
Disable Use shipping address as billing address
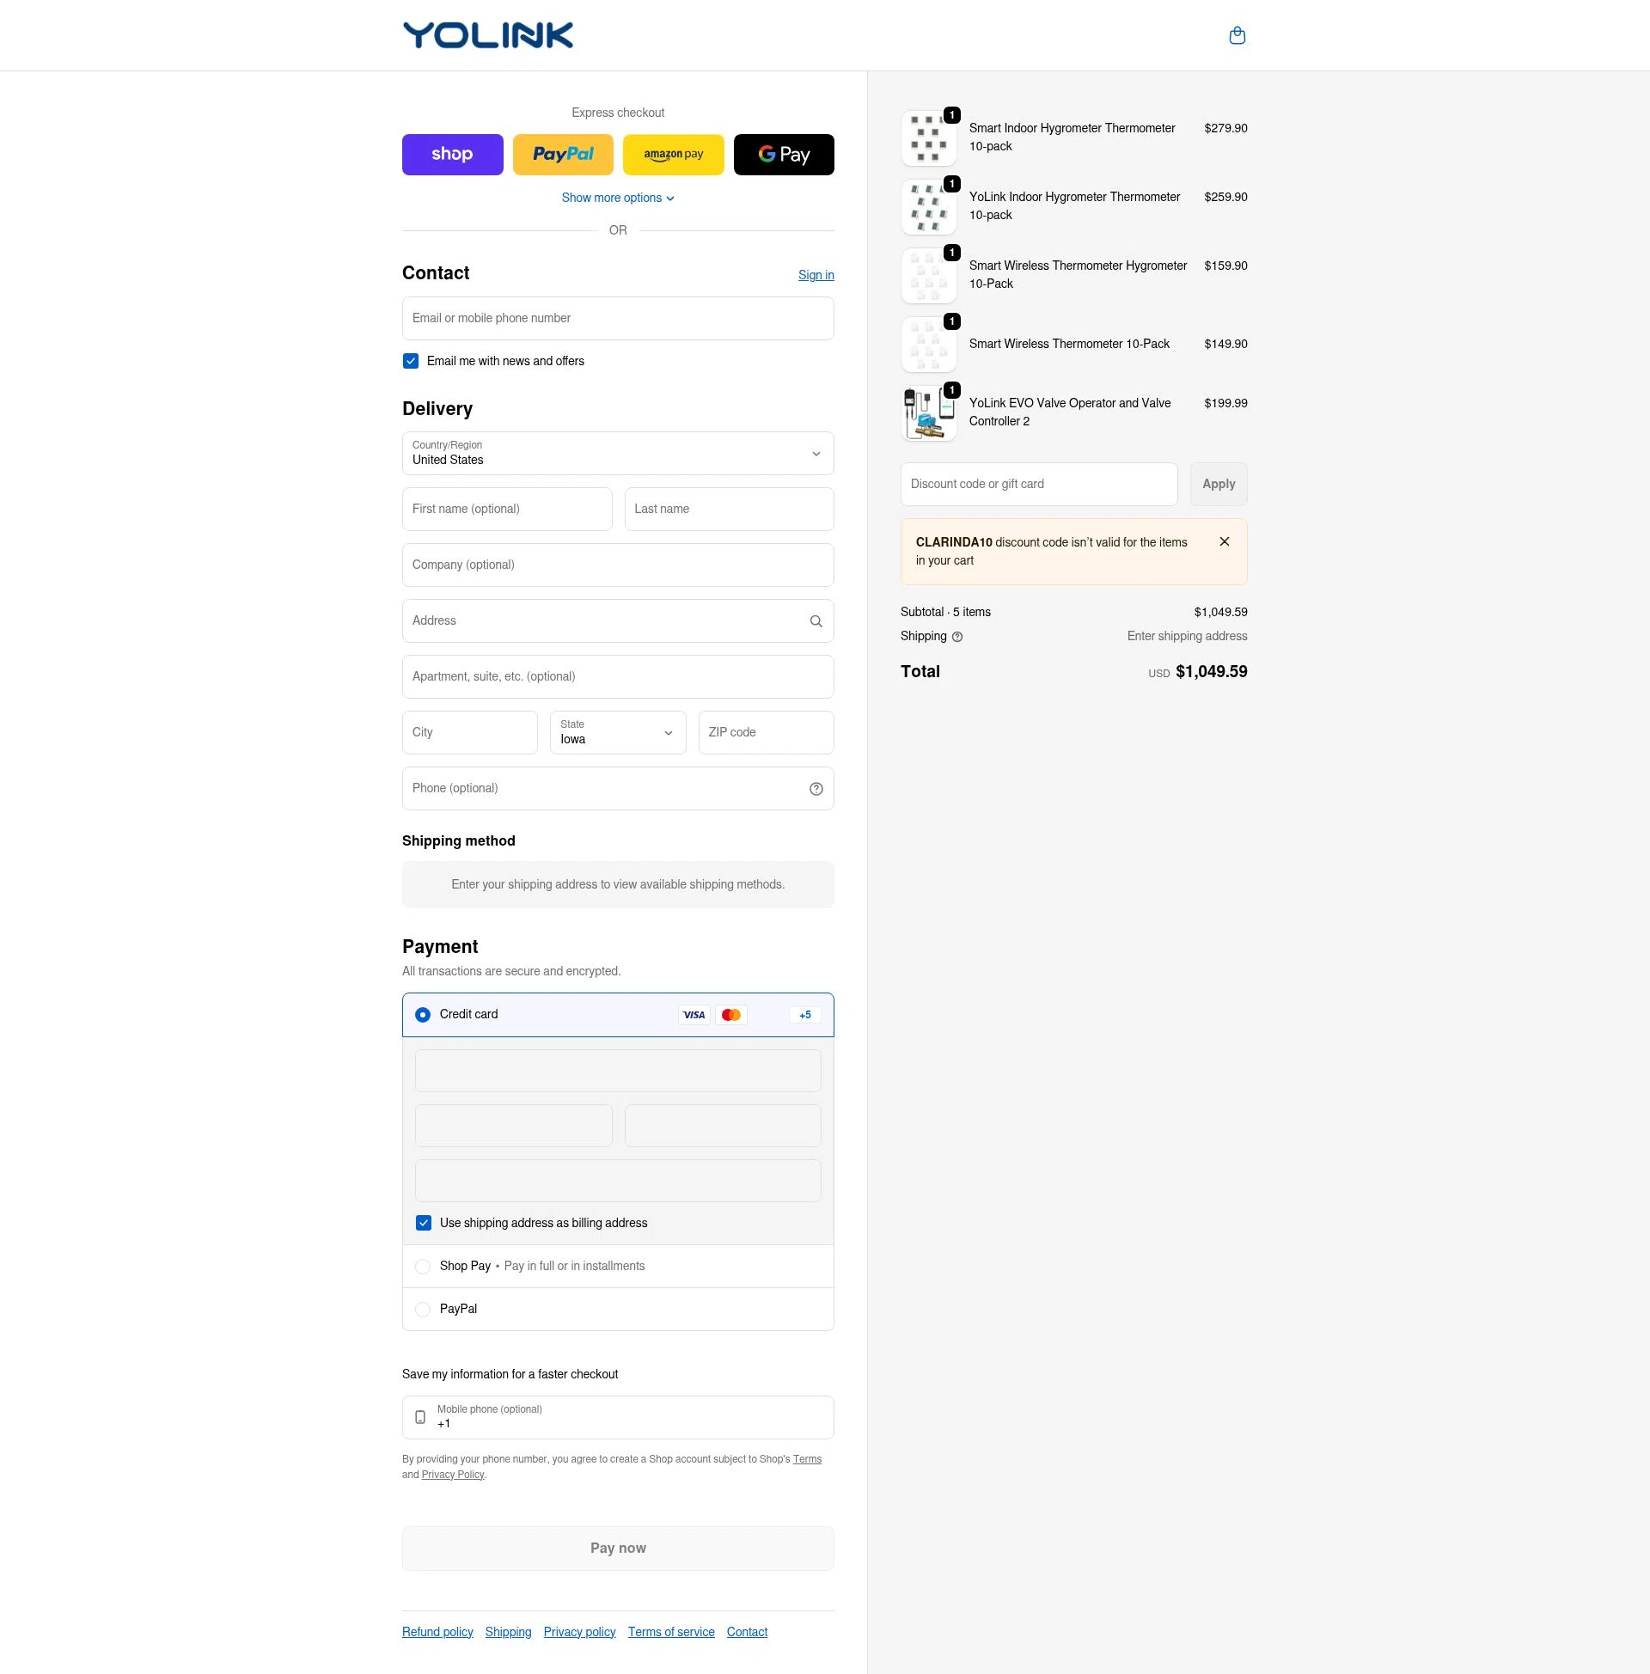pos(424,1223)
